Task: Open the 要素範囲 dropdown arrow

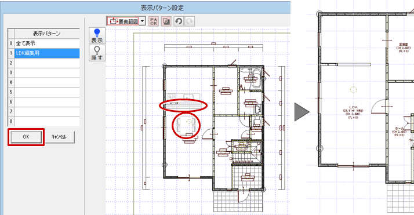Action: 142,21
